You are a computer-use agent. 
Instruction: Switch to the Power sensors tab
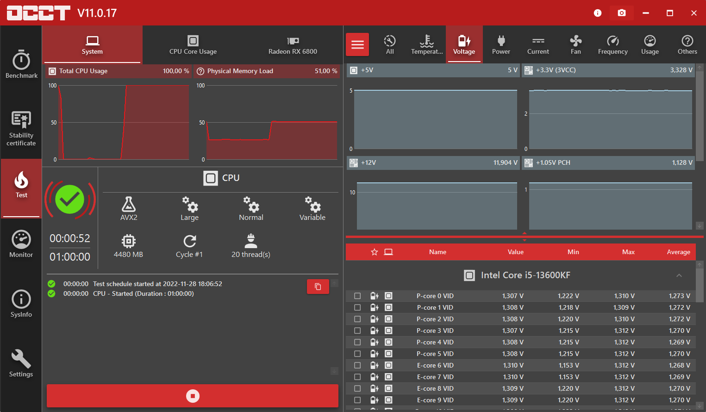501,45
